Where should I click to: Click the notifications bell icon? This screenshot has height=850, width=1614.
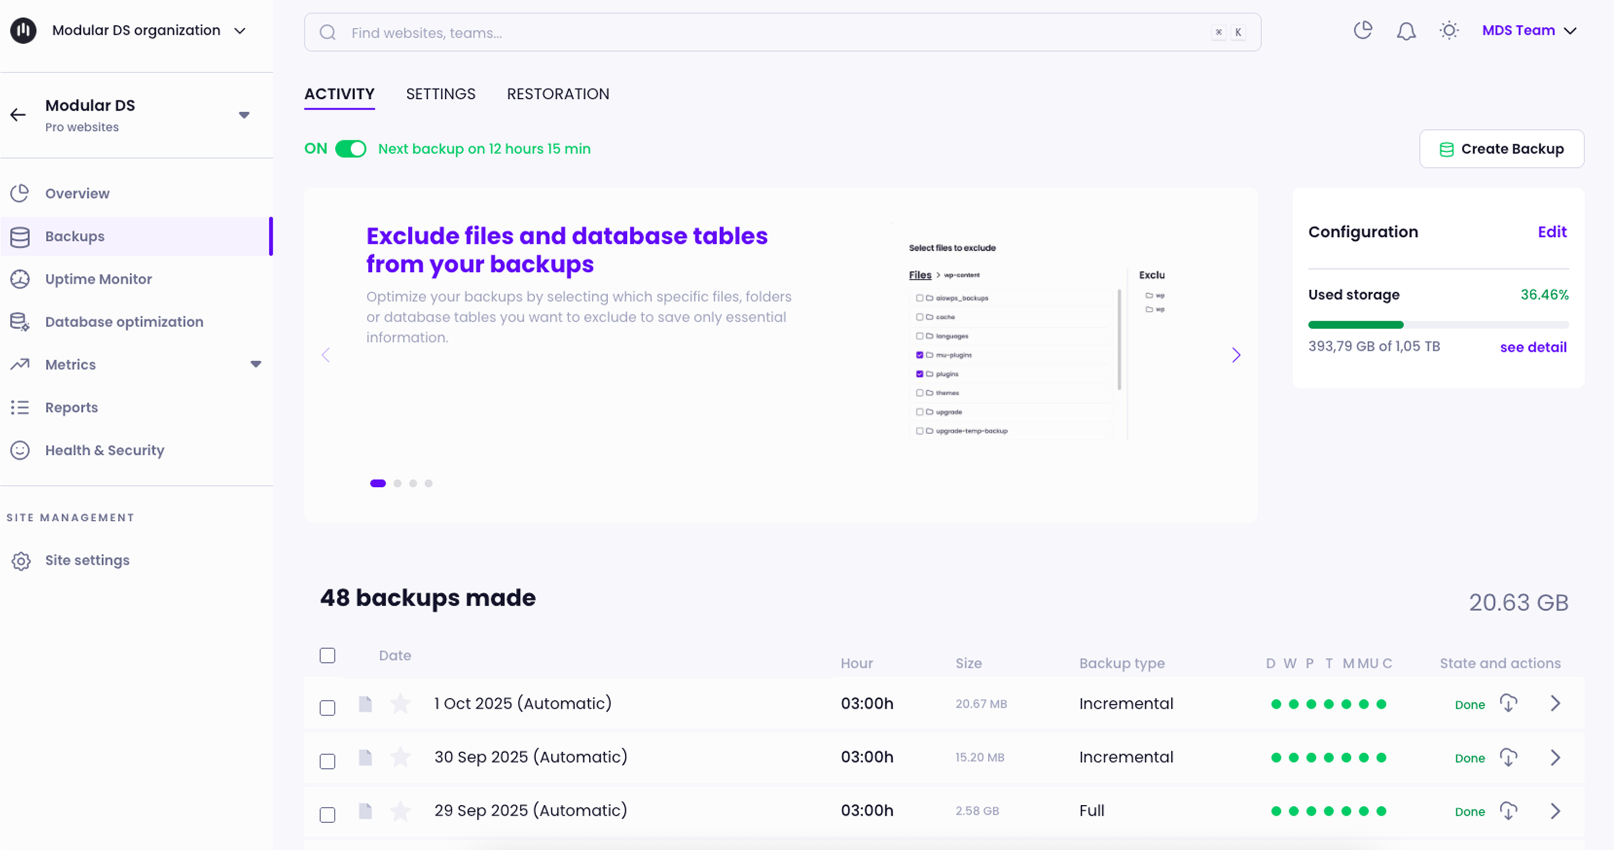pyautogui.click(x=1406, y=31)
